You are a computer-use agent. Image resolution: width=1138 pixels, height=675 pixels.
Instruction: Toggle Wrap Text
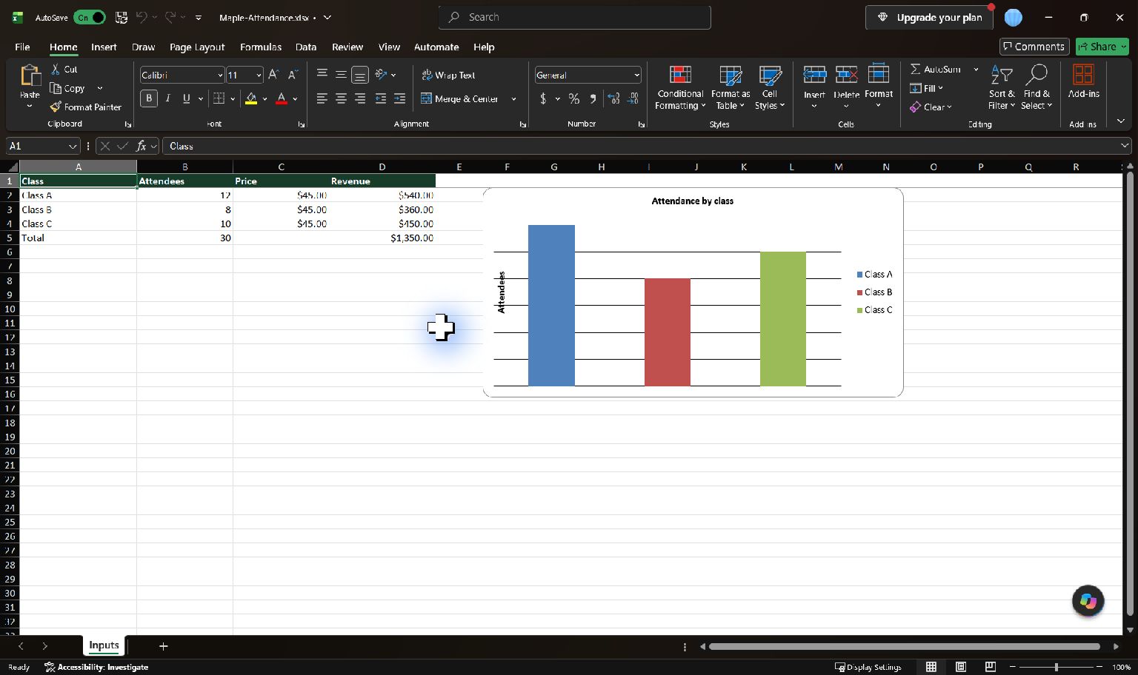[x=448, y=75]
